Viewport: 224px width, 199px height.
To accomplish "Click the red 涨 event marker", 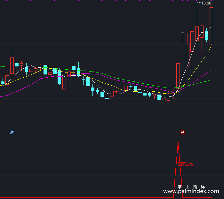I will tap(182, 133).
